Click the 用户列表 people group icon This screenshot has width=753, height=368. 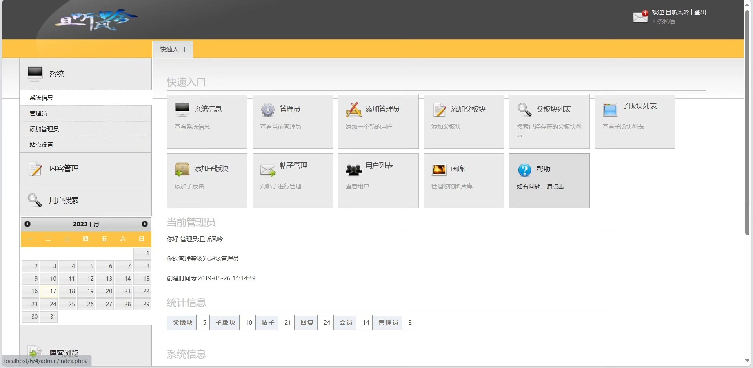pos(353,170)
